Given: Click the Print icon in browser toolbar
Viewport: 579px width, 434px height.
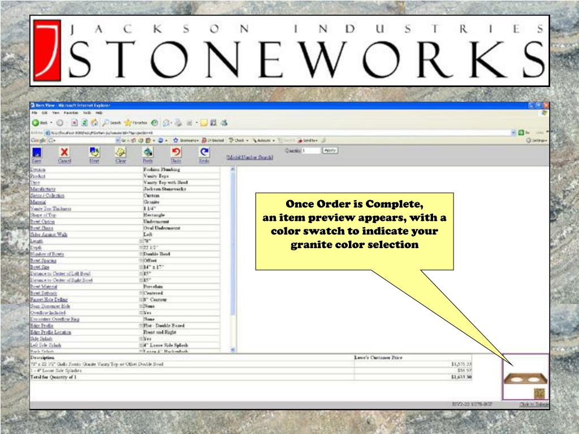Looking at the screenshot, I should click(179, 123).
